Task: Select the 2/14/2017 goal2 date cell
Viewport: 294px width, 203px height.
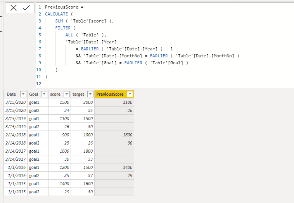Action: tap(16, 159)
